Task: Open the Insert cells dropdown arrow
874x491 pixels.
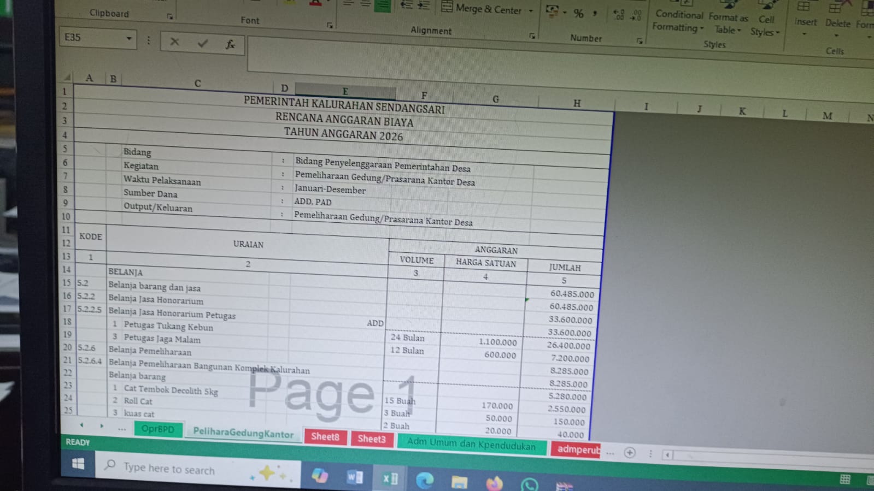Action: pos(804,34)
